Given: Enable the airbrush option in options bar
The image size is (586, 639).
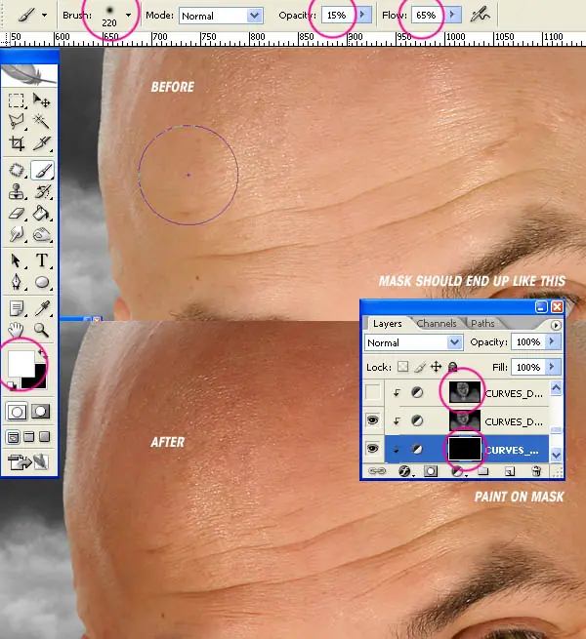Looking at the screenshot, I should [480, 16].
